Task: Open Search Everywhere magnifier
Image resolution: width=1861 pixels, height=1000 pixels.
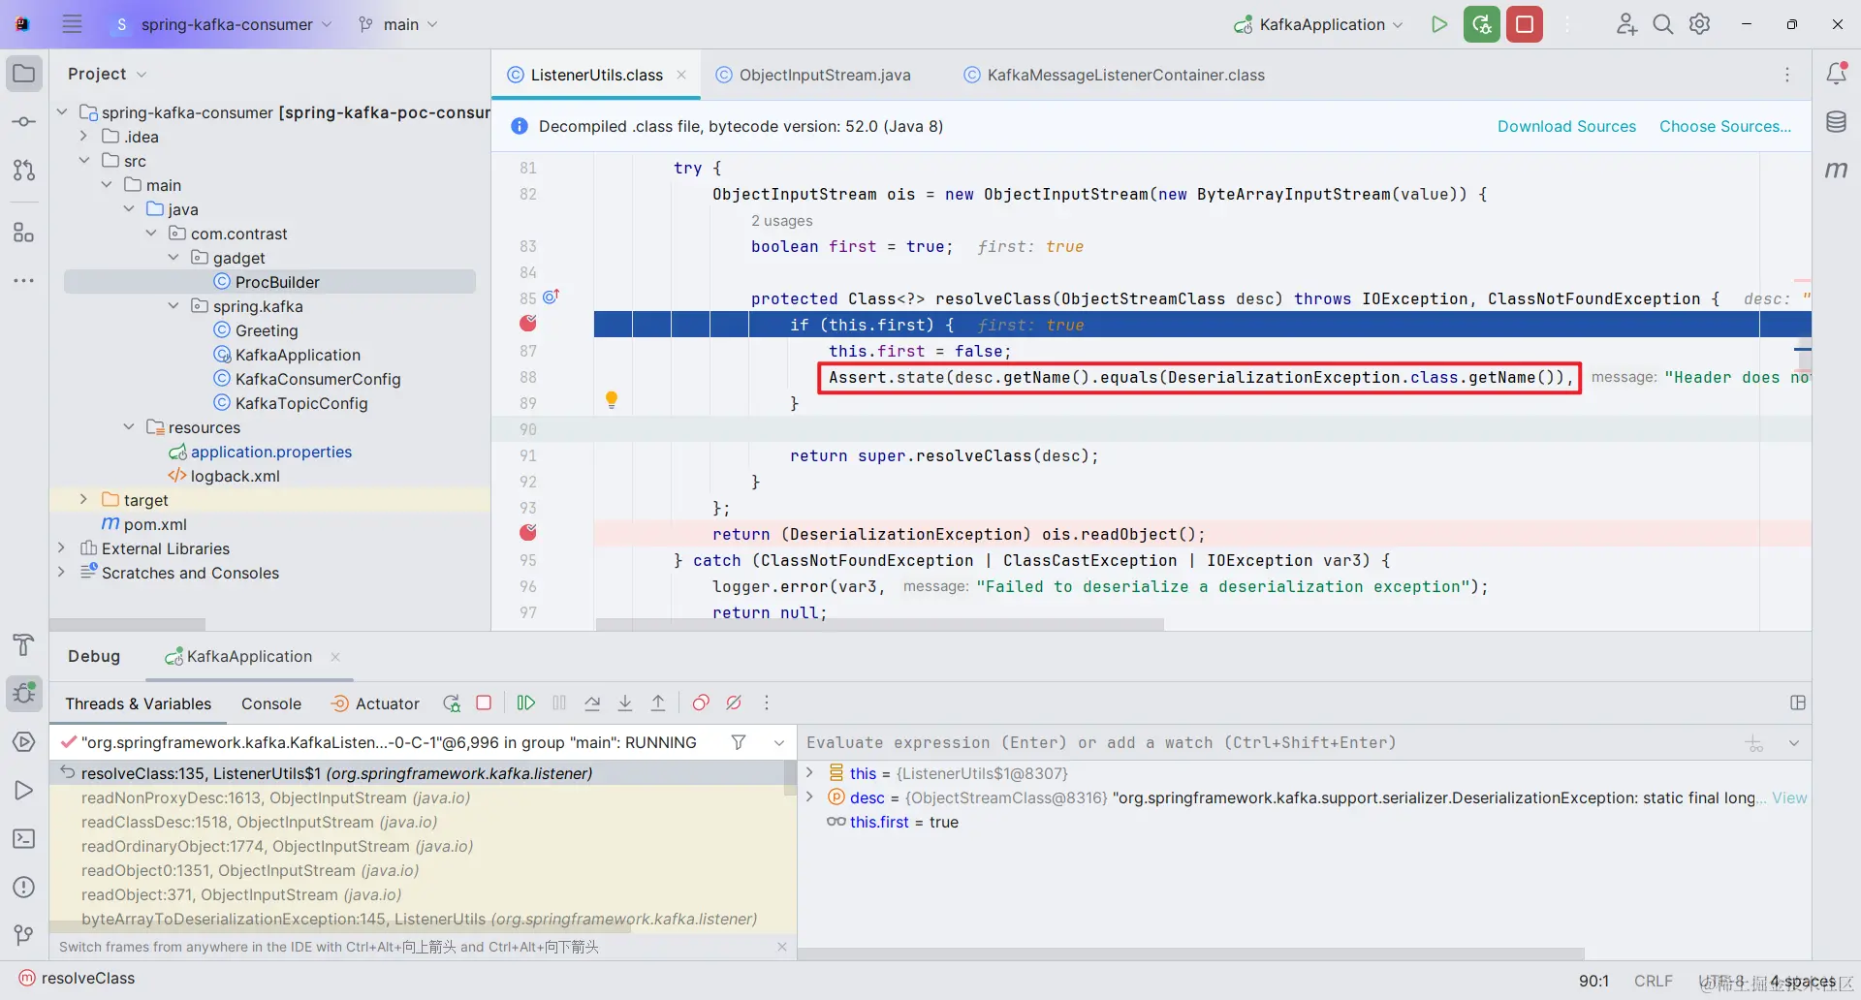Action: [1663, 24]
